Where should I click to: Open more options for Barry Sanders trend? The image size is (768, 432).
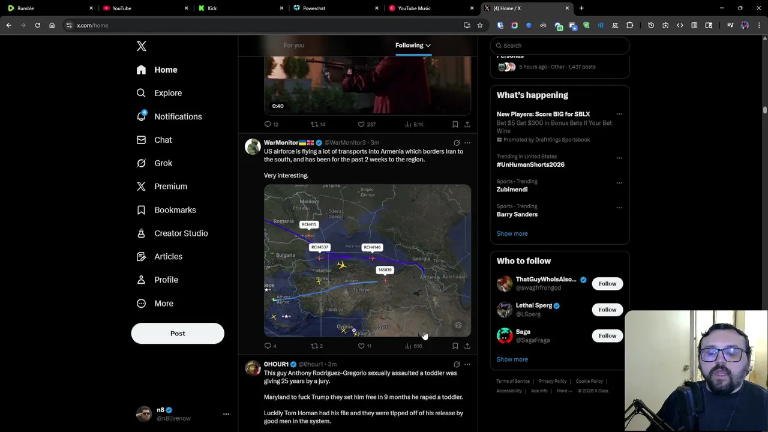(x=619, y=208)
